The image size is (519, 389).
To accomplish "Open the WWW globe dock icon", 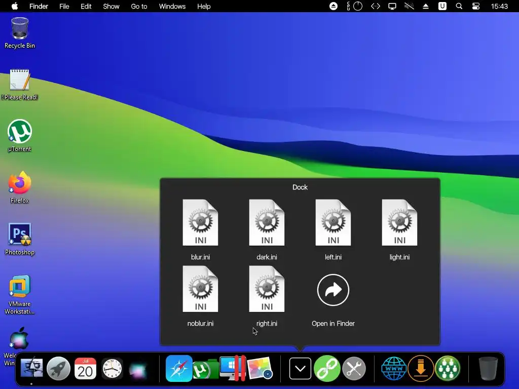I will 393,368.
